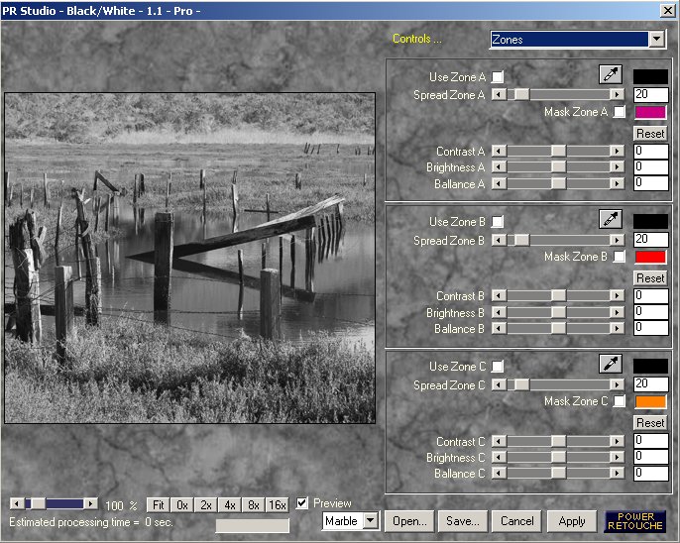Screen dimensions: 680x543
Task: Click the black Zone A color swatch
Action: click(650, 76)
